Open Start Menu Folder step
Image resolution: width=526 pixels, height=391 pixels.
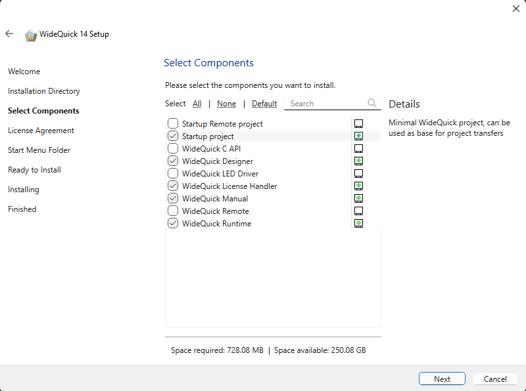[39, 150]
